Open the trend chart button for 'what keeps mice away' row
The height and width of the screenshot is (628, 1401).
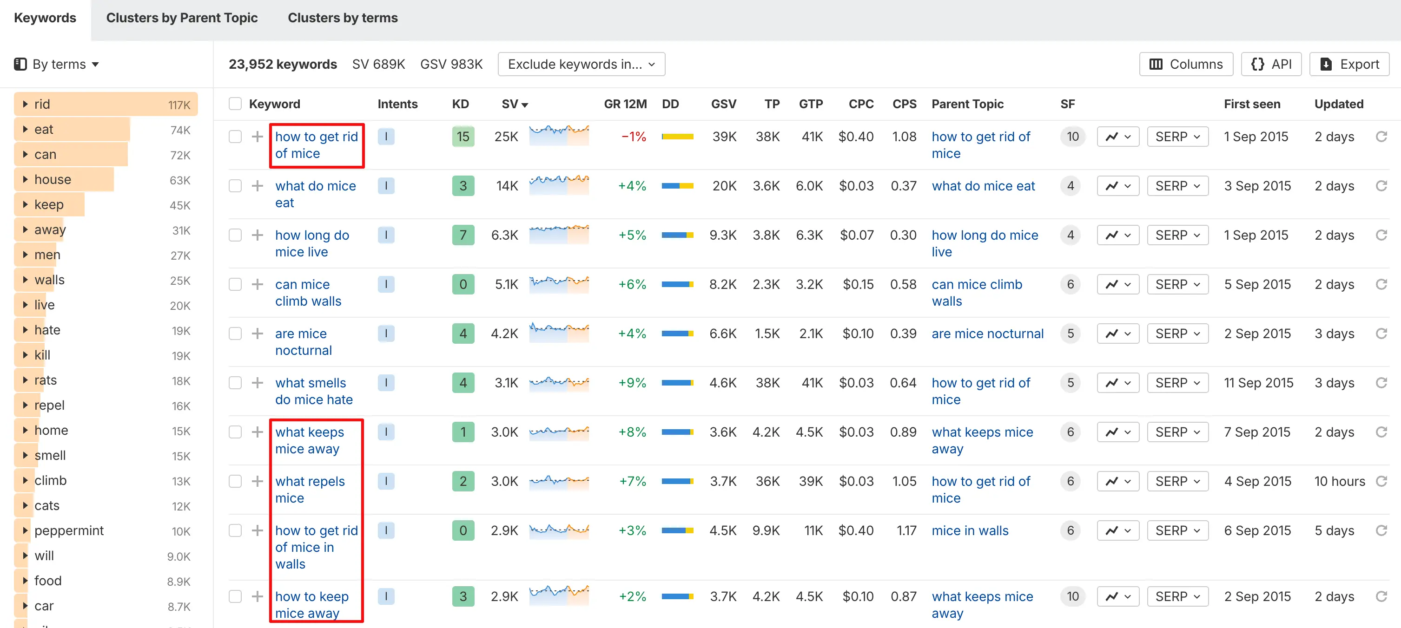pos(1117,432)
